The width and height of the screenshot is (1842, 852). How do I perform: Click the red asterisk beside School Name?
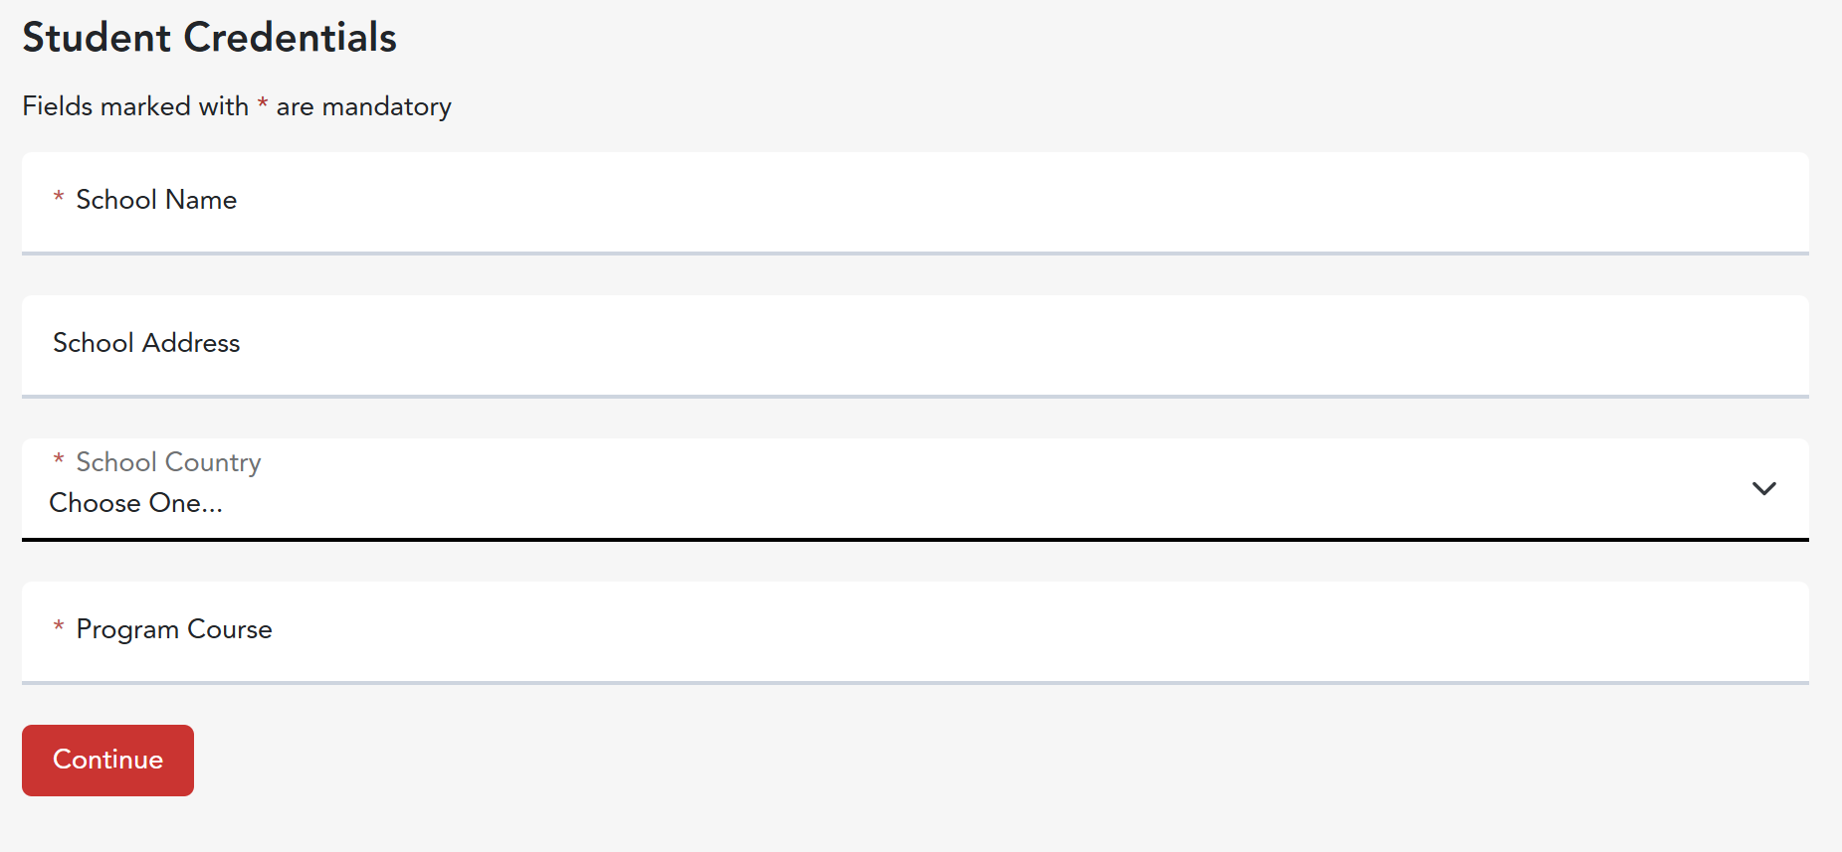click(59, 198)
